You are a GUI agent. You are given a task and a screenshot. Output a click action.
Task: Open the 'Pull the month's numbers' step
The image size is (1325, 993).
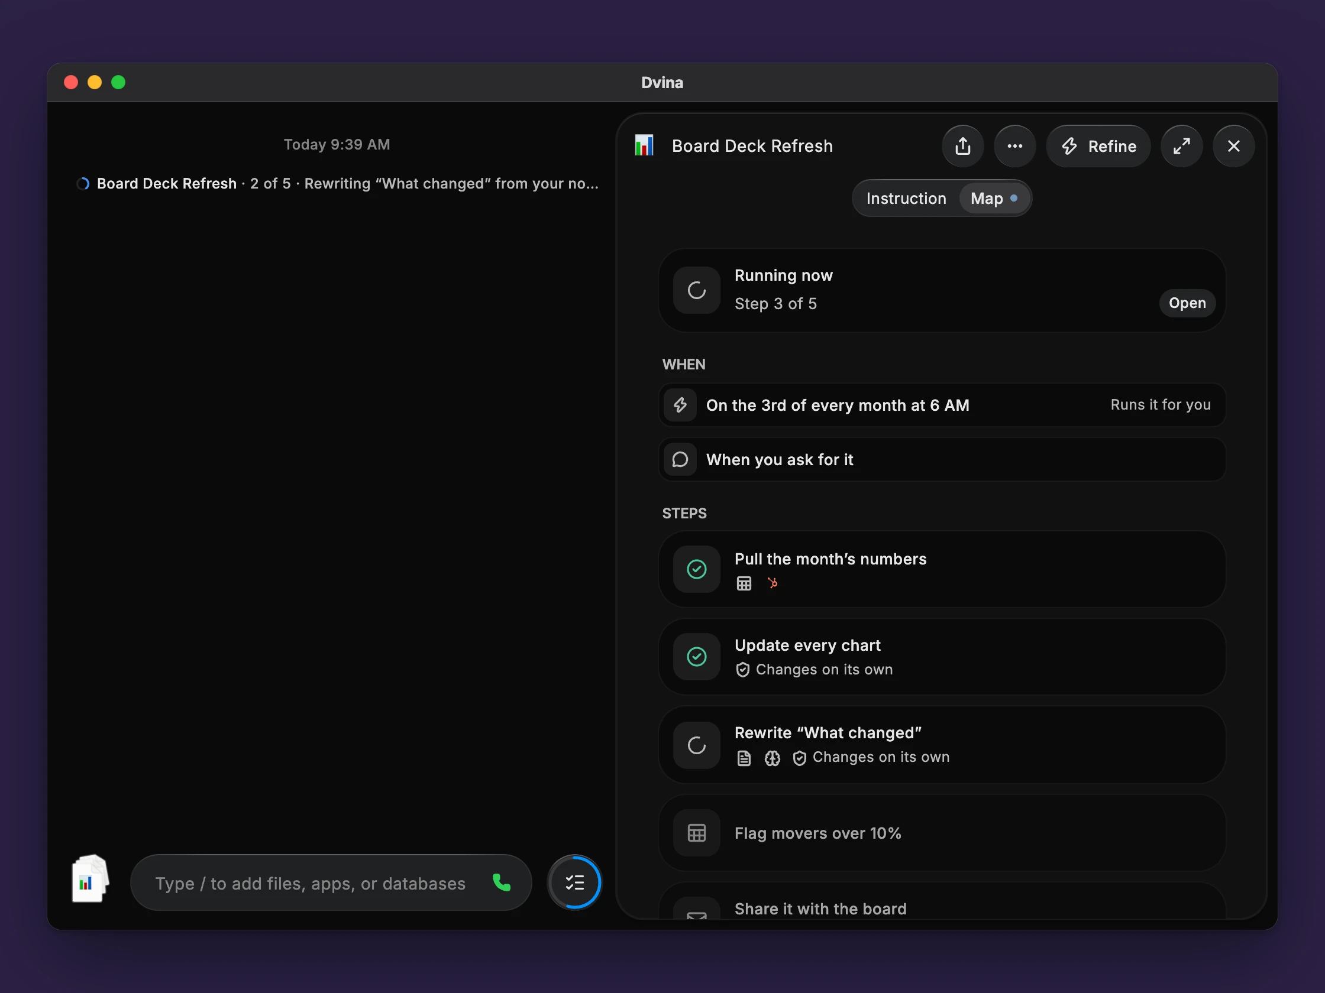click(942, 569)
